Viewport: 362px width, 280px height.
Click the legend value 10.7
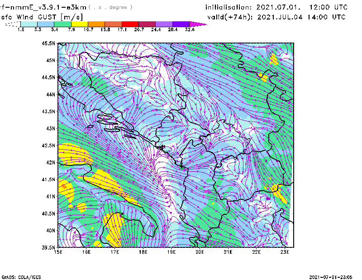pos(88,29)
